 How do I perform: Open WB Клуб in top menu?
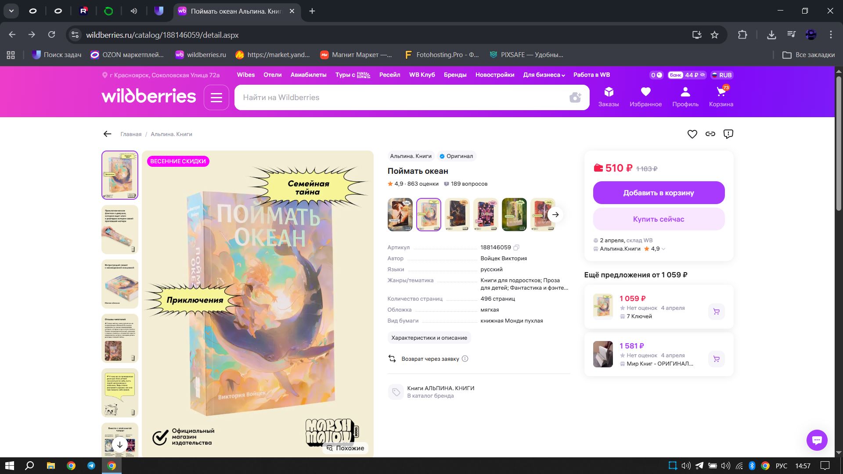(422, 75)
